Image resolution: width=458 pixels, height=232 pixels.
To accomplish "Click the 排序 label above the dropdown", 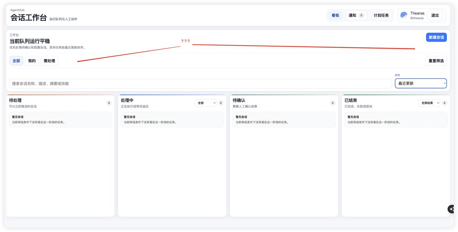I will pos(398,75).
